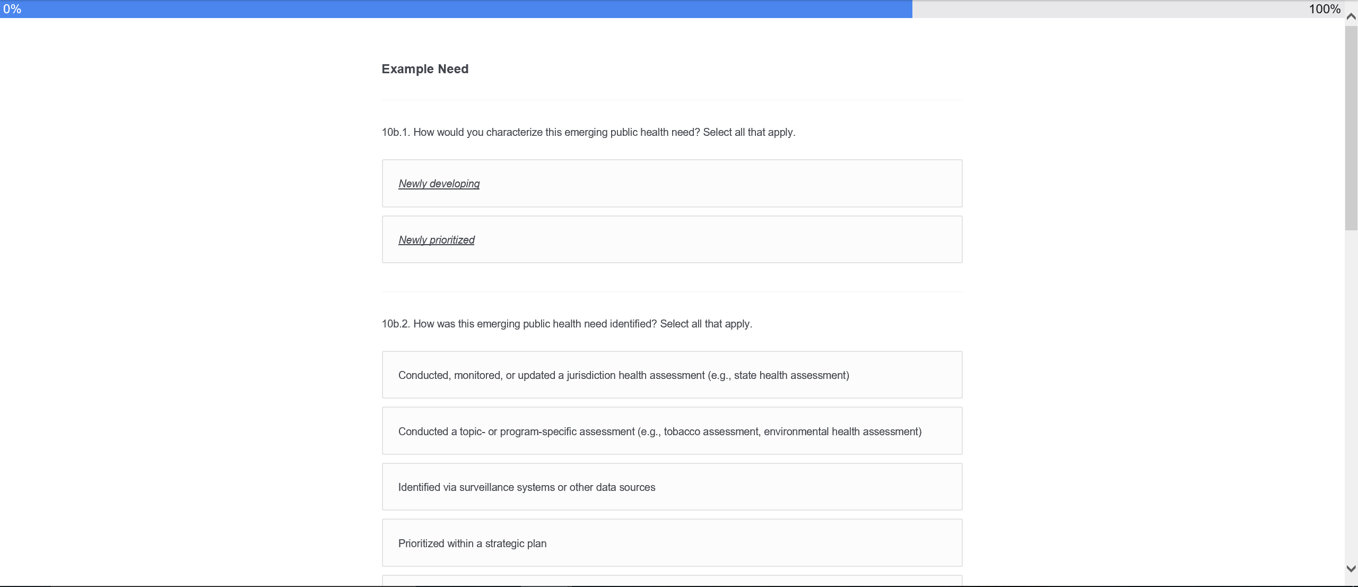Image resolution: width=1358 pixels, height=587 pixels.
Task: Click the question 10b.1 prompt text
Action: pos(588,132)
